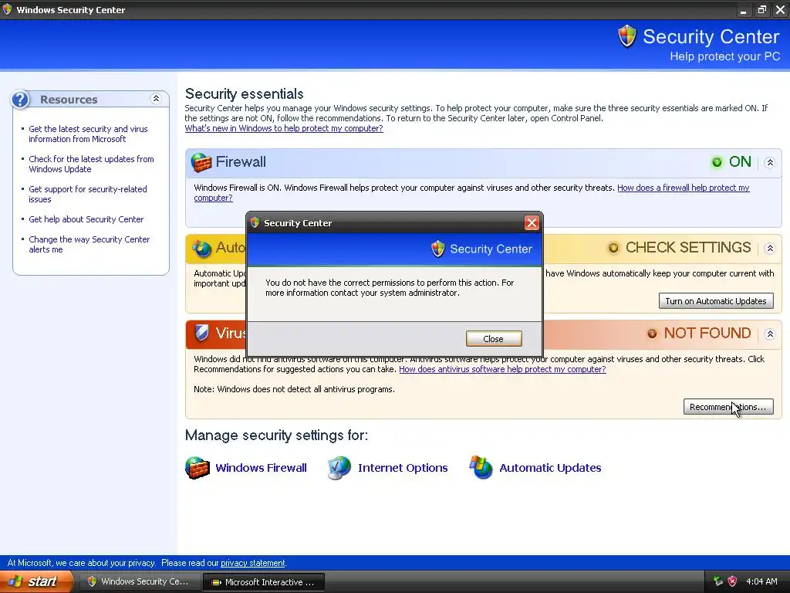Open the Internet Options link
Image resolution: width=790 pixels, height=593 pixels.
tap(403, 468)
